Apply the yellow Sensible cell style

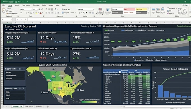click(x=141, y=9)
